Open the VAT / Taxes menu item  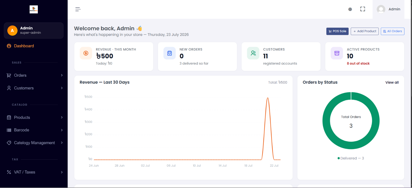[x=34, y=172]
